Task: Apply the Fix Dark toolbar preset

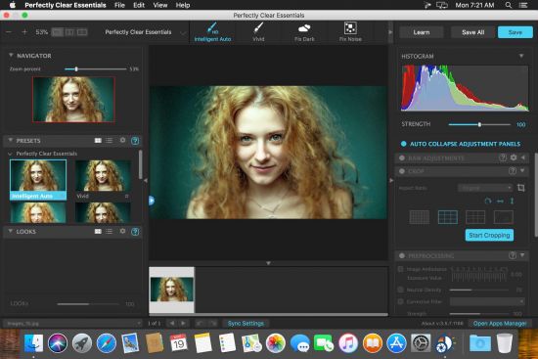Action: click(x=304, y=32)
